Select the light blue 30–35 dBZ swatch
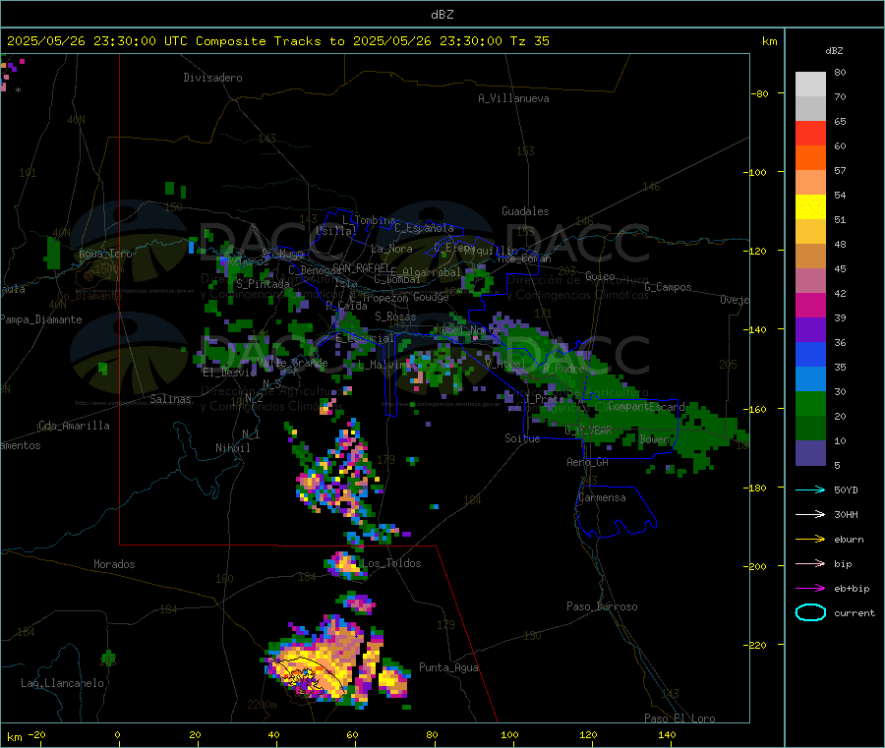The width and height of the screenshot is (885, 748). 810,379
